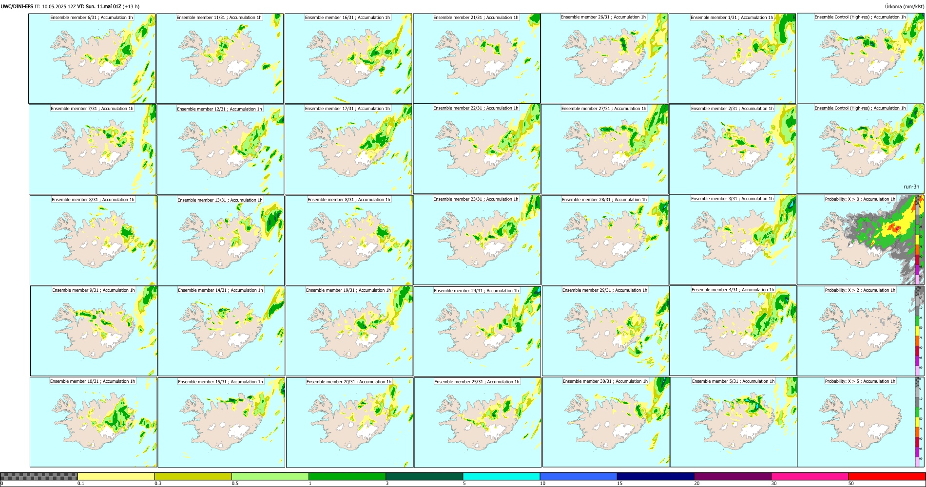Screen dimensions: 926x487
Task: Open the Ensemble member 6/31 map panel
Action: pyautogui.click(x=92, y=58)
